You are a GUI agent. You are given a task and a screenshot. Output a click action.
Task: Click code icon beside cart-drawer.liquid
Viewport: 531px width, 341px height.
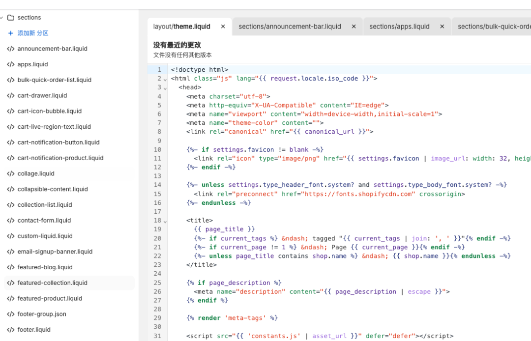point(11,95)
